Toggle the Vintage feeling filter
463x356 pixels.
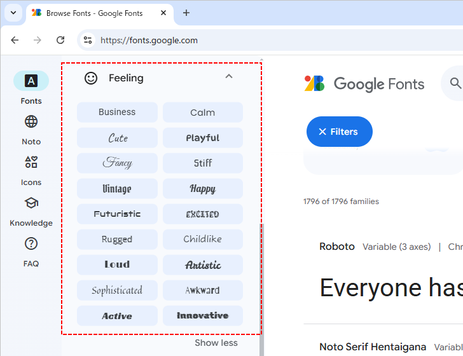pos(117,189)
